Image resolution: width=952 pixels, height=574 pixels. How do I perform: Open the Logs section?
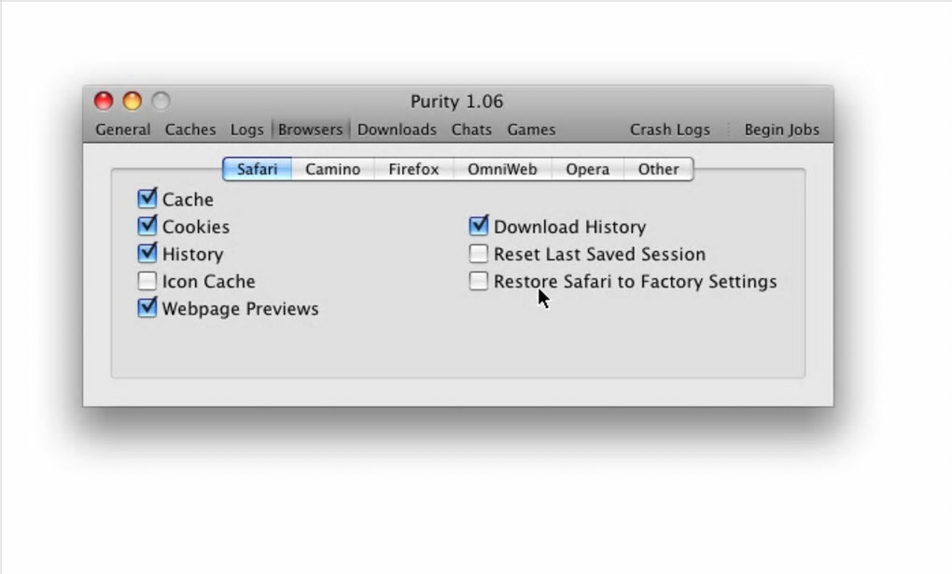[246, 130]
